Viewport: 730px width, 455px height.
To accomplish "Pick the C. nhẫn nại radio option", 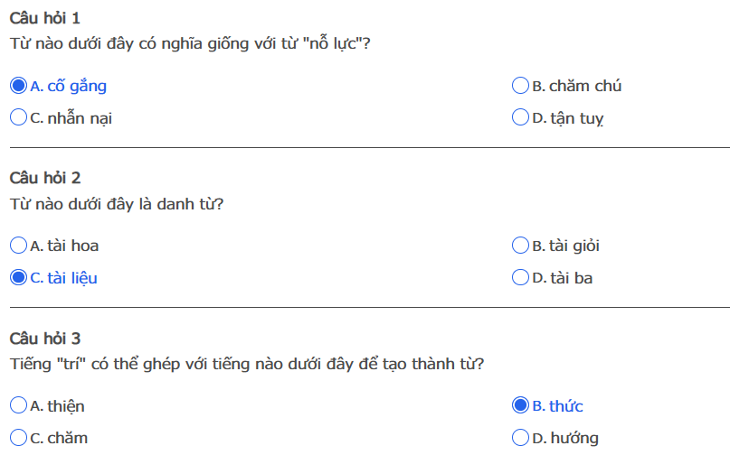I will click(x=18, y=117).
